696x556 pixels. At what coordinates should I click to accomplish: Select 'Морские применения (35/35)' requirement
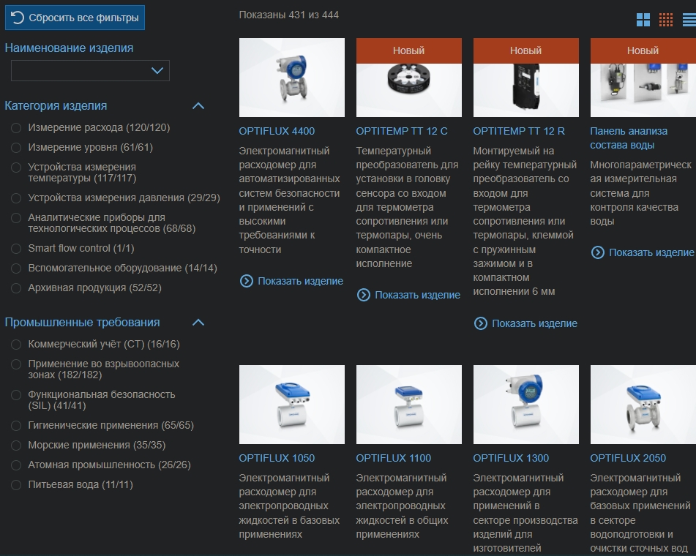(x=16, y=445)
